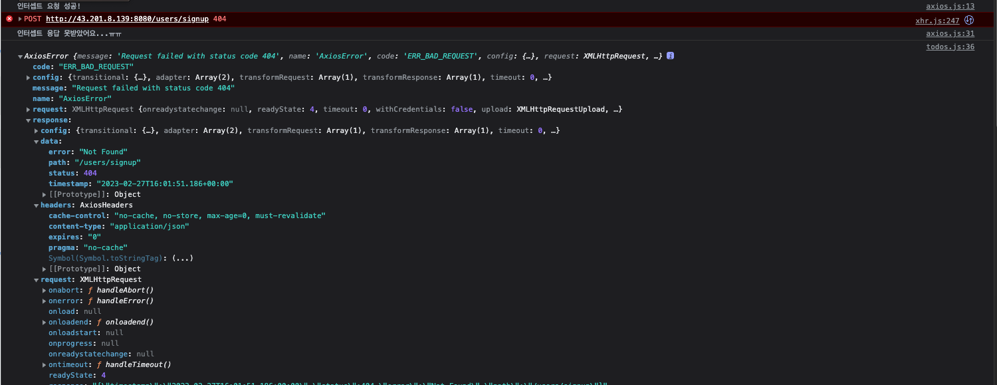Click content-type "application/json" line
The image size is (997, 385).
click(x=119, y=226)
